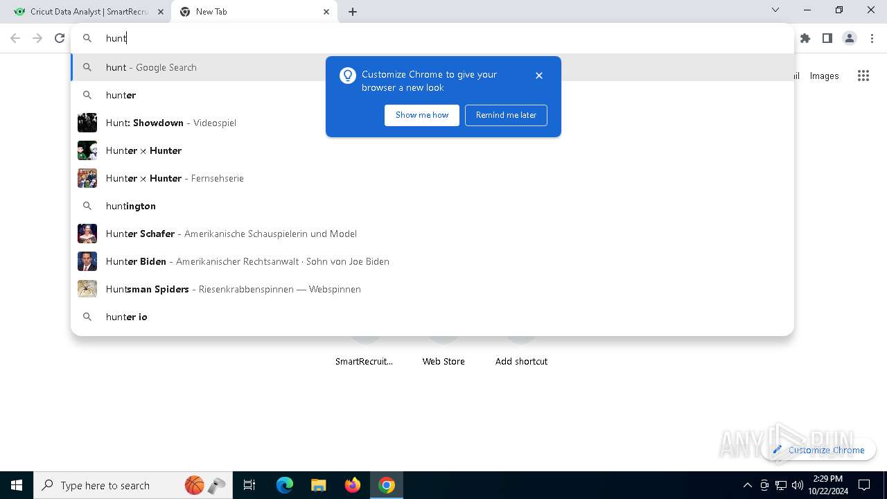Select the 'hunter' suggestion

click(x=432, y=95)
